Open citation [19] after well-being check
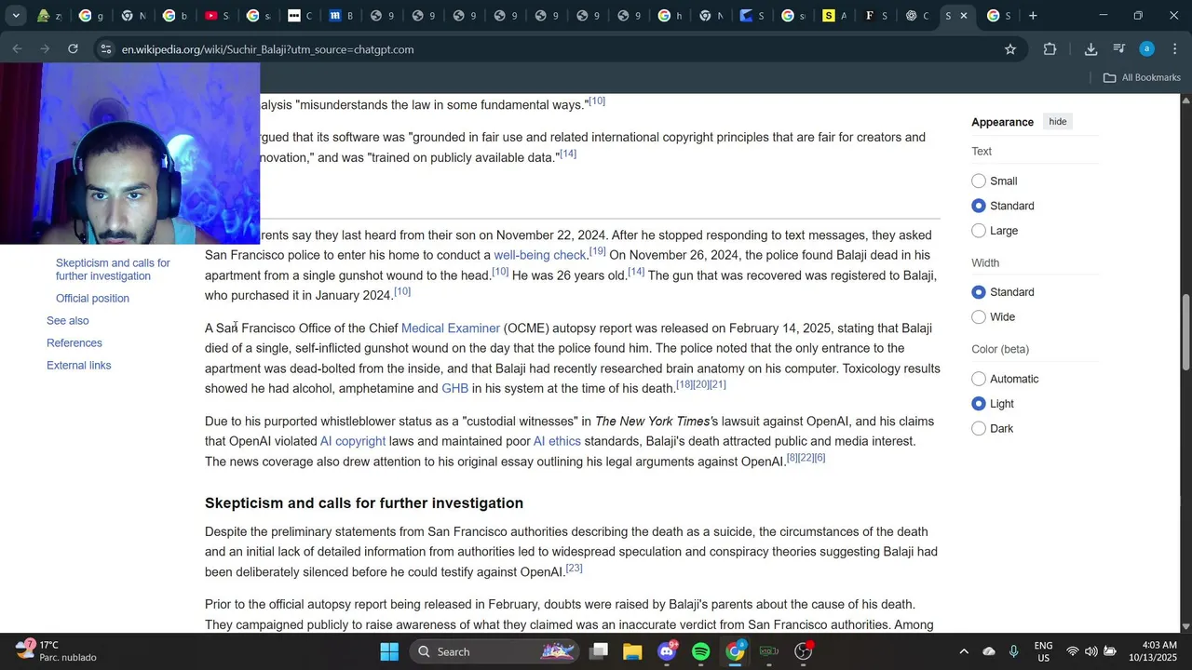1192x670 pixels. 598,251
